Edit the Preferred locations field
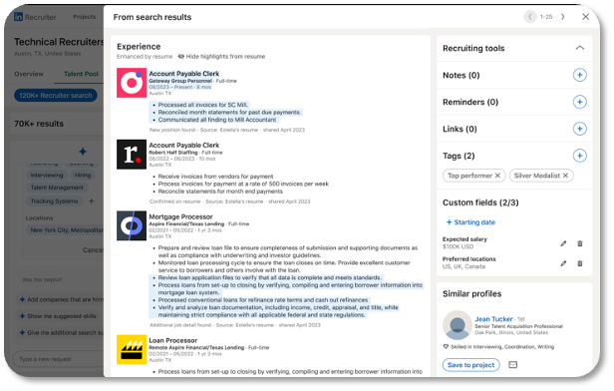 (563, 263)
